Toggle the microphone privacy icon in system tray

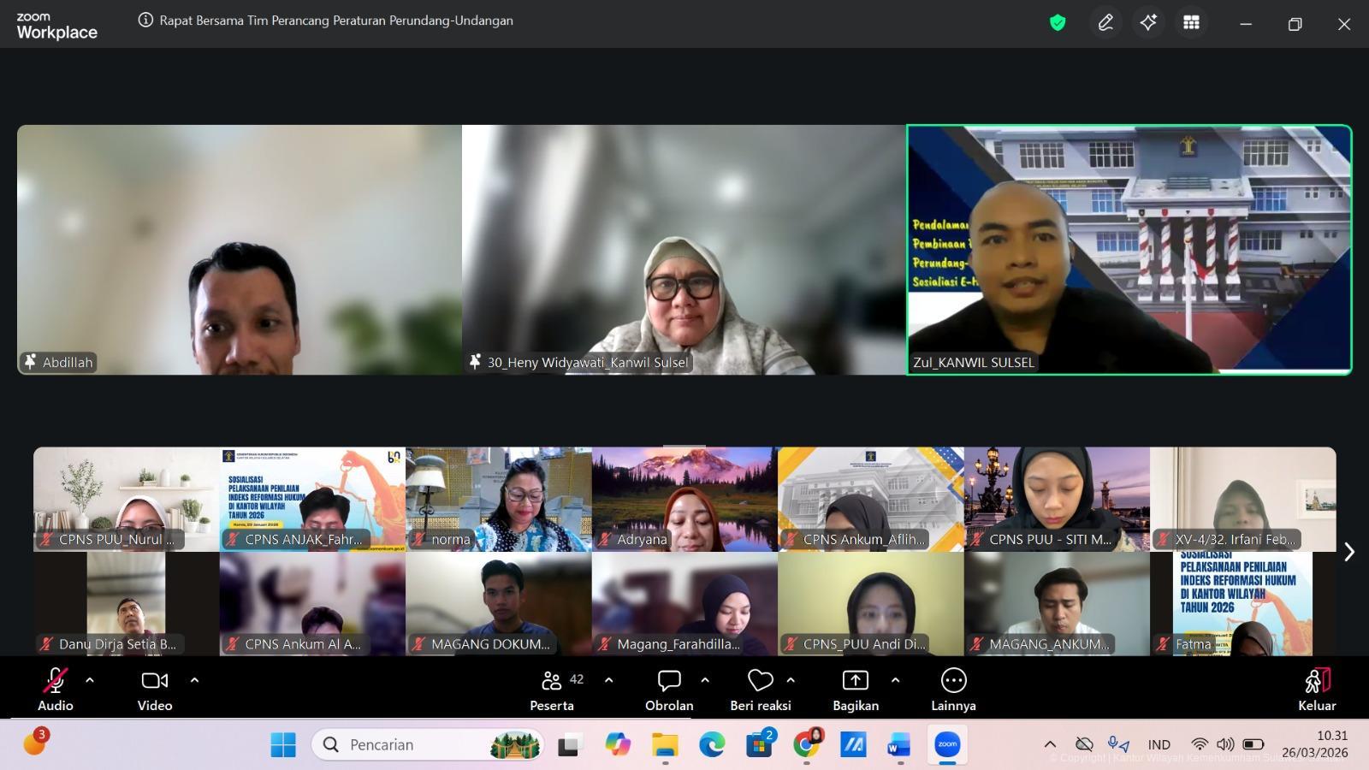(1112, 744)
